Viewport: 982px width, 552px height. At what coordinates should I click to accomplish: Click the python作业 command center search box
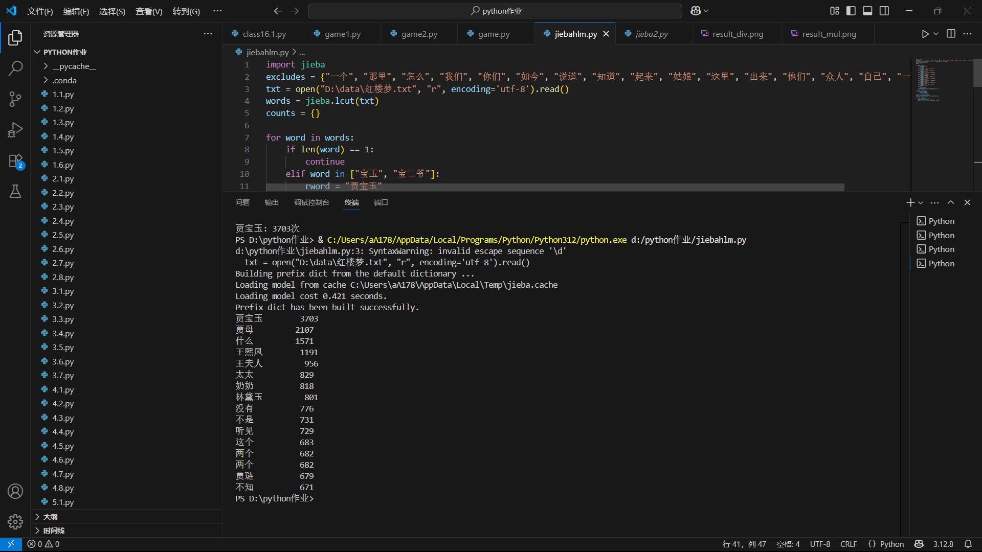(495, 11)
